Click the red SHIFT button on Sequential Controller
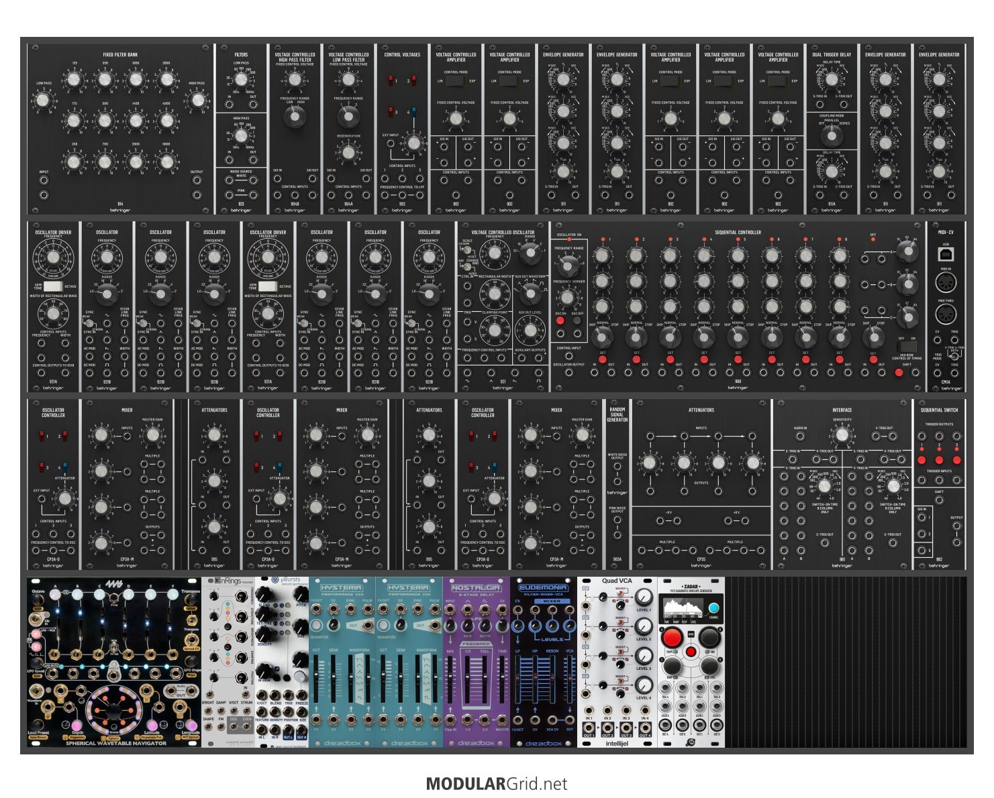Image resolution: width=994 pixels, height=798 pixels. tap(899, 372)
